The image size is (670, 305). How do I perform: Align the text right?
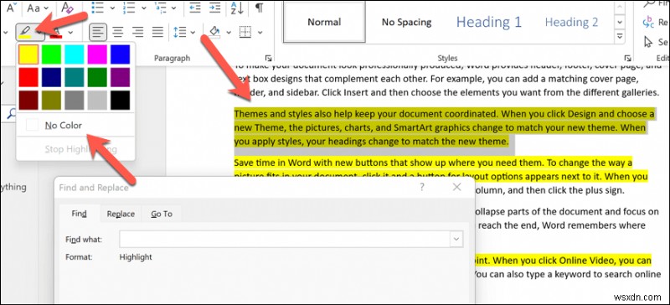coord(137,32)
